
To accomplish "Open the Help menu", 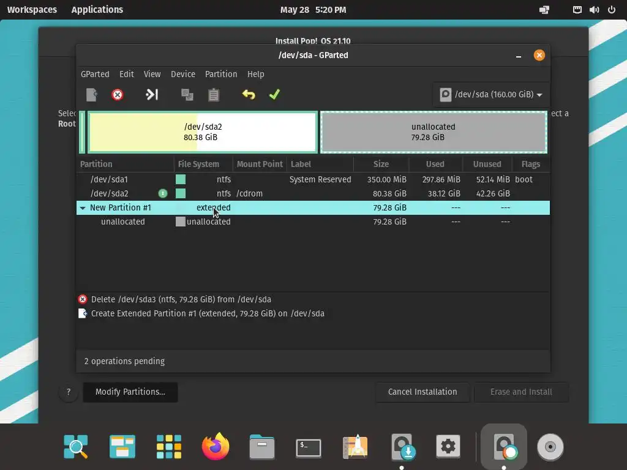I will coord(255,74).
